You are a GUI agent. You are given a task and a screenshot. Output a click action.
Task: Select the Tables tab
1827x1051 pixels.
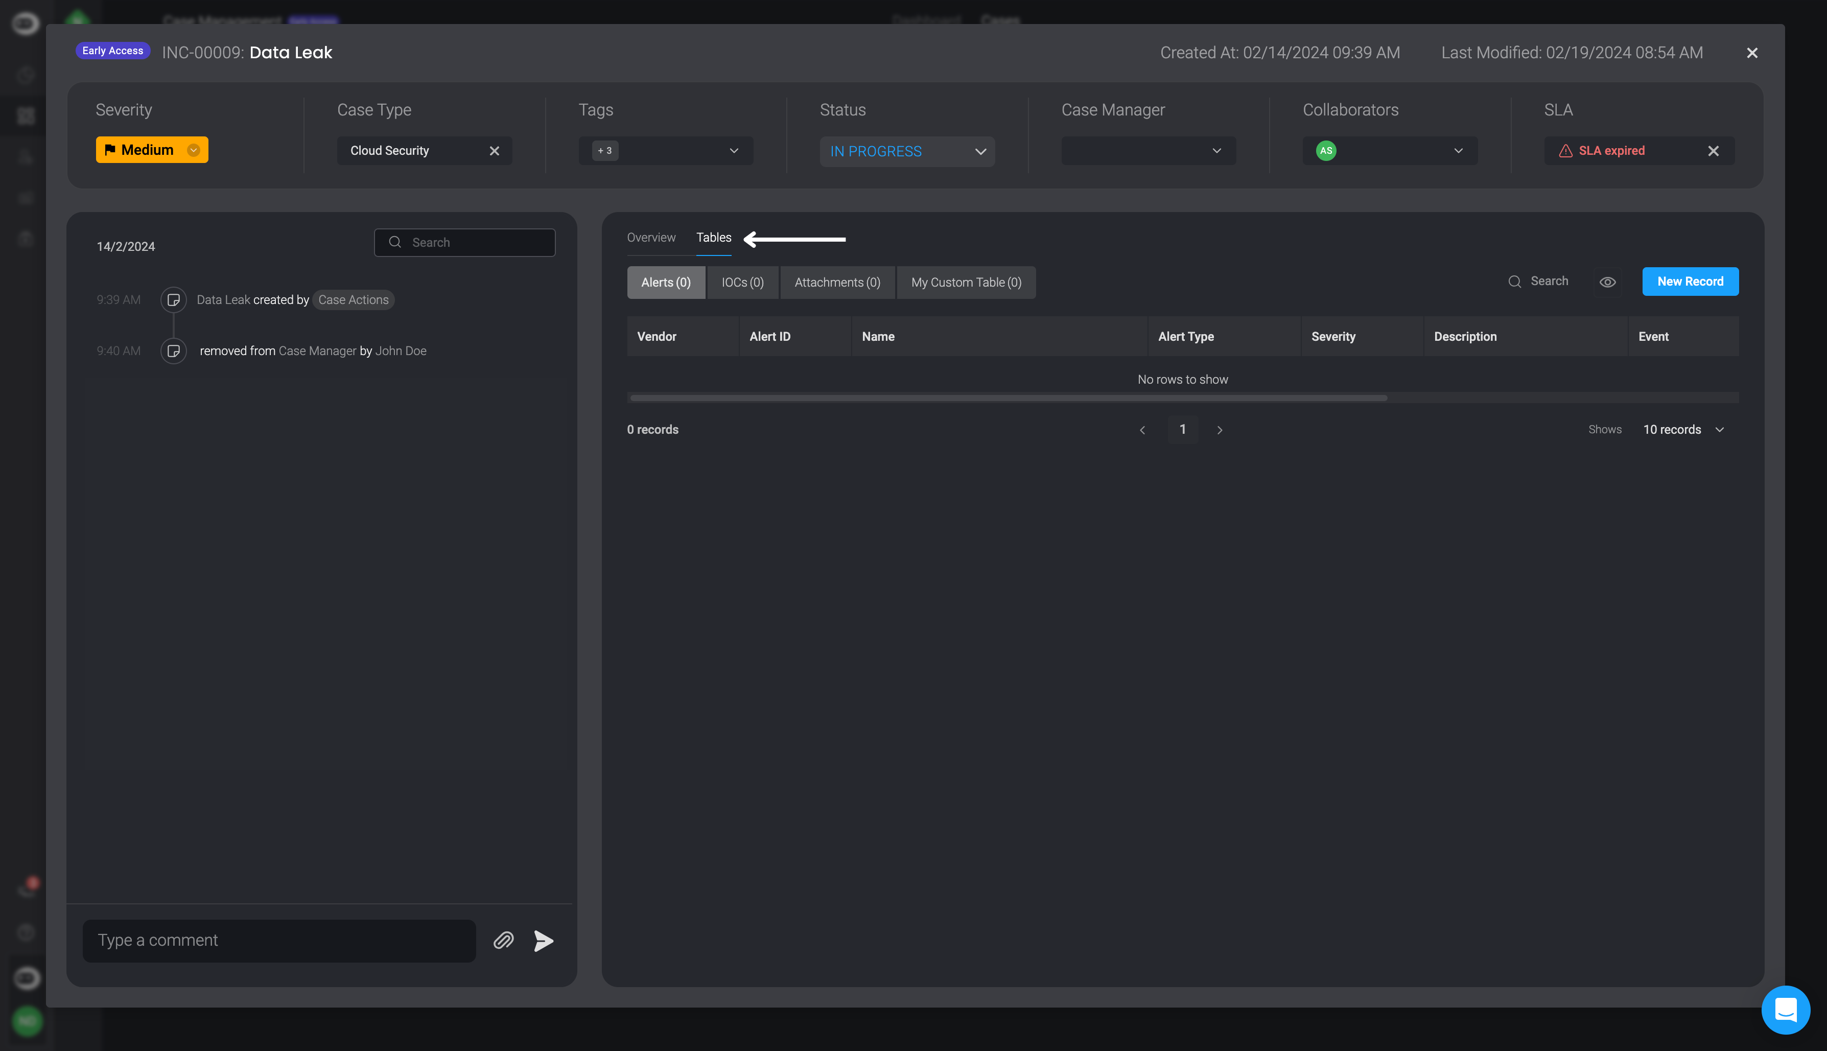coord(714,238)
